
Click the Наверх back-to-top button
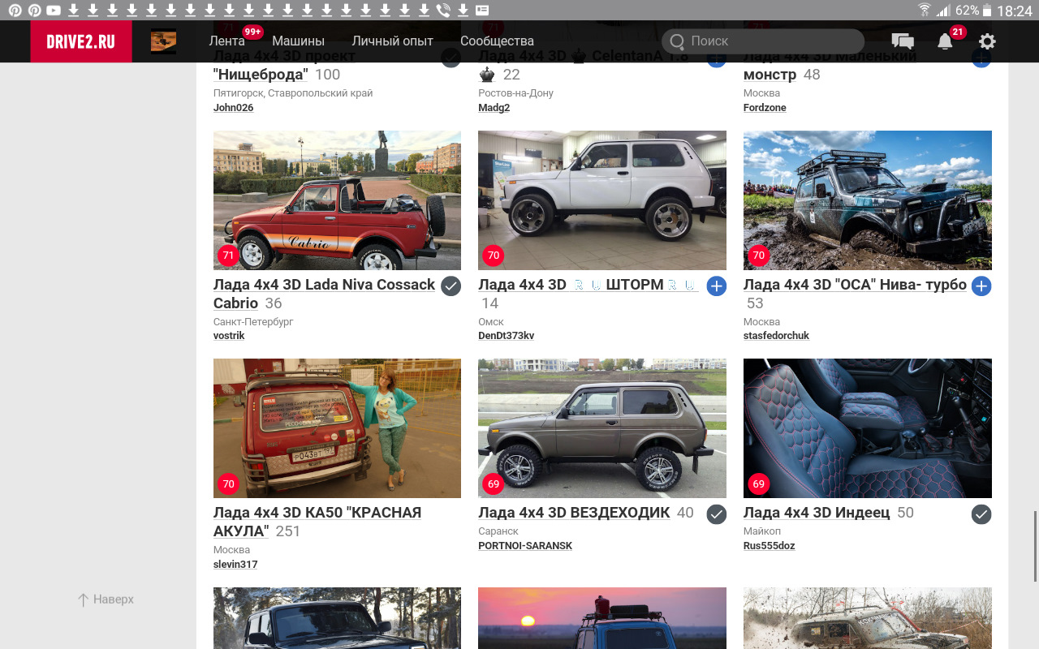pyautogui.click(x=106, y=600)
